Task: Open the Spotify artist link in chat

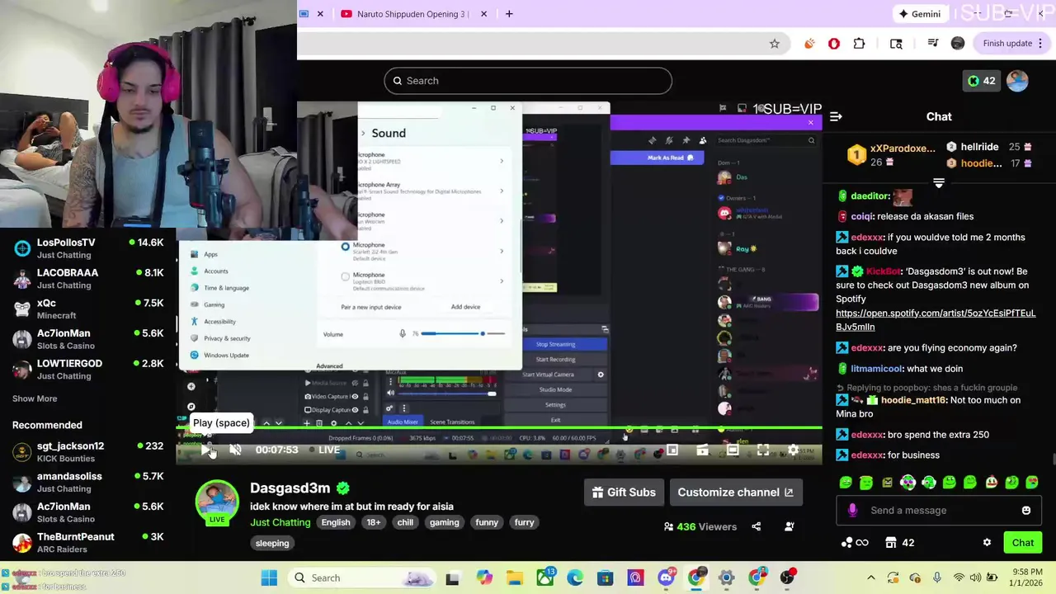Action: pos(936,320)
